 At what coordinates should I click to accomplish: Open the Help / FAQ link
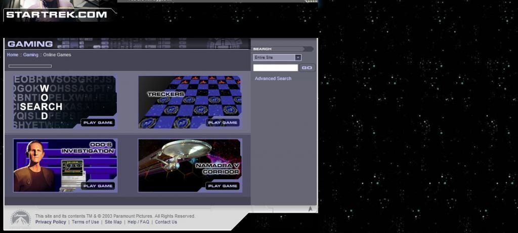[138, 222]
